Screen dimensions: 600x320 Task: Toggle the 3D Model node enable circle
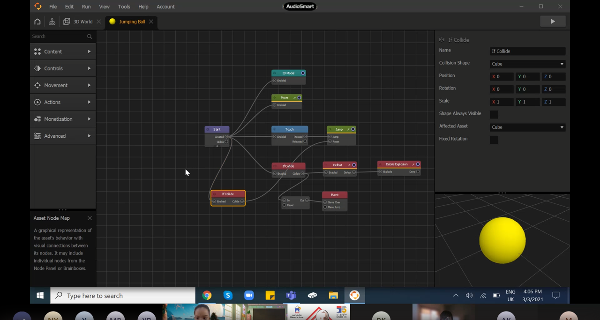click(303, 73)
